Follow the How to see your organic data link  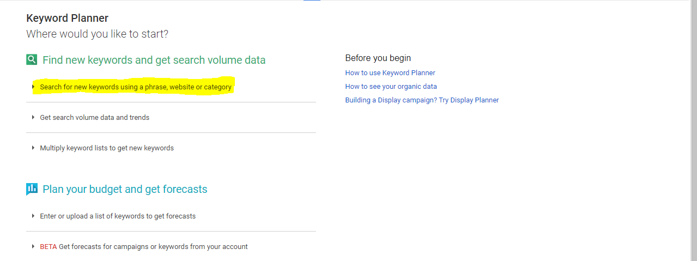coord(391,87)
